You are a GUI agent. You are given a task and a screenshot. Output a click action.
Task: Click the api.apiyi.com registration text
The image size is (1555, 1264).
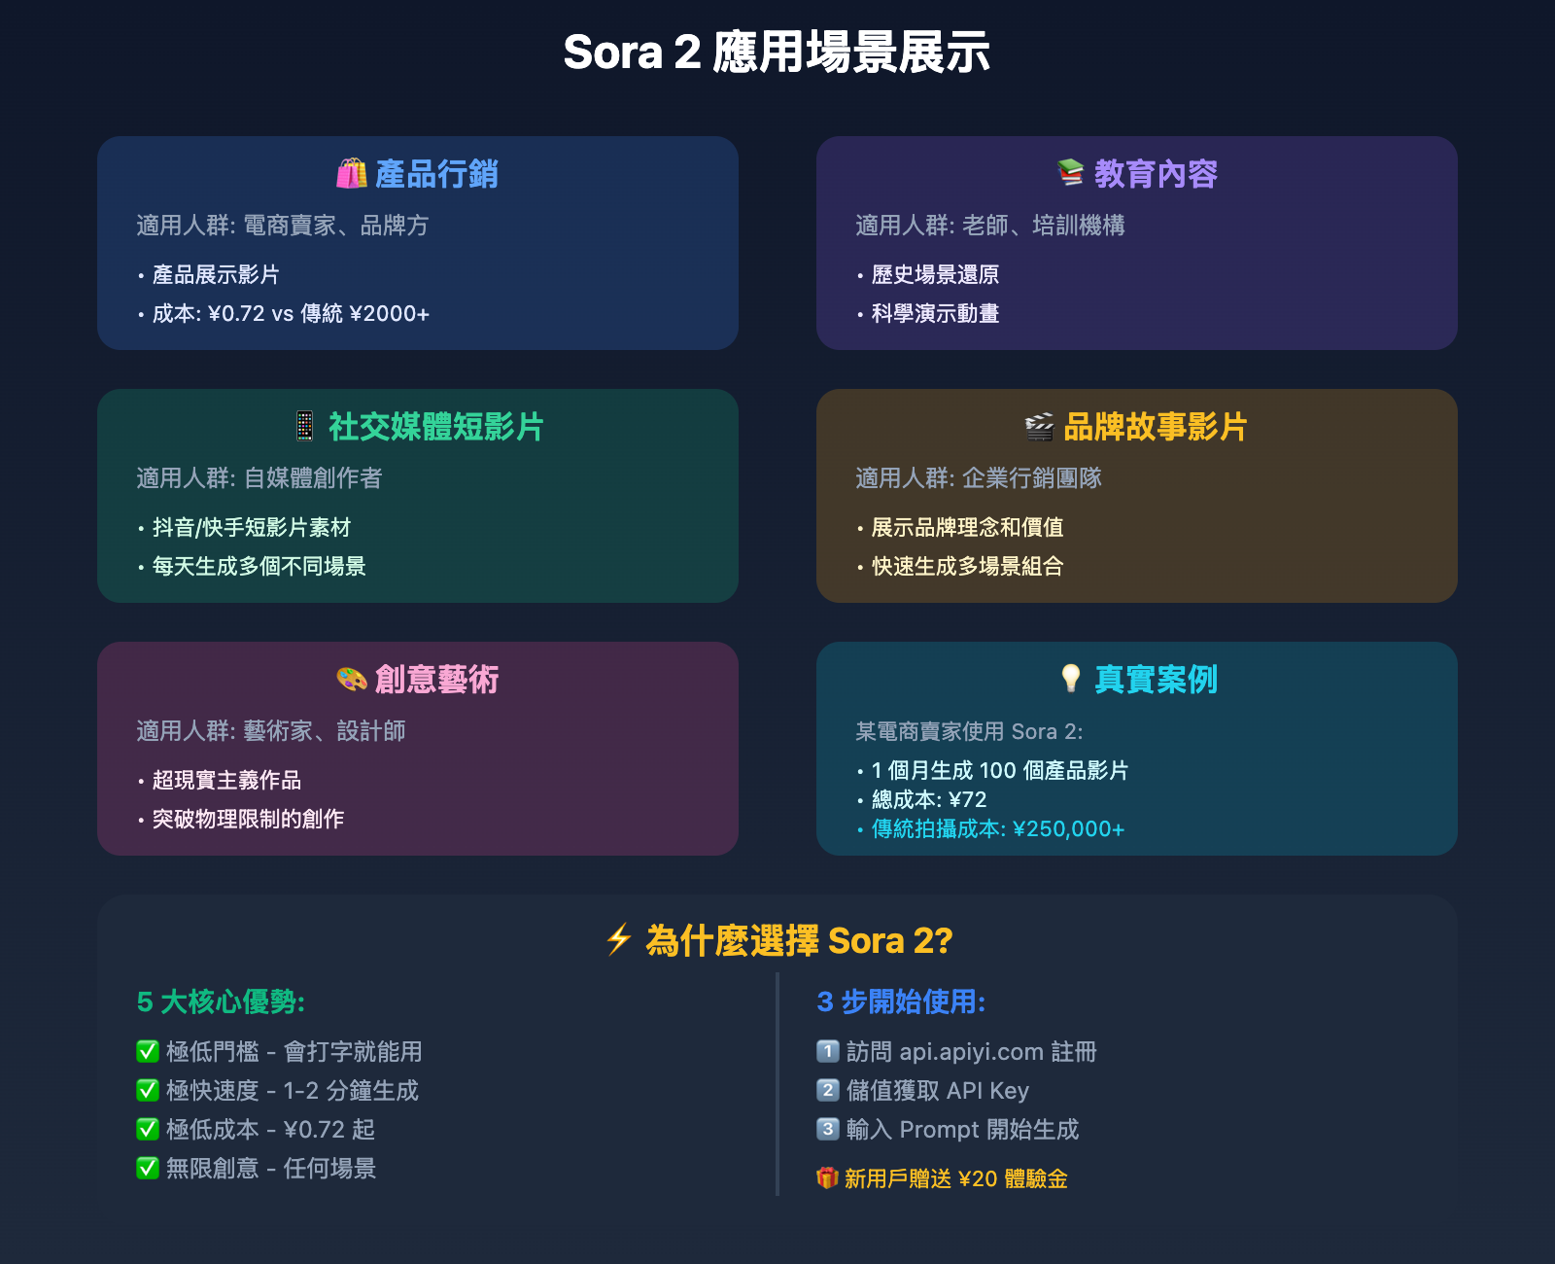click(997, 1052)
